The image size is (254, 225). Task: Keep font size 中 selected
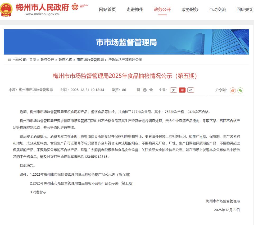[182, 90]
